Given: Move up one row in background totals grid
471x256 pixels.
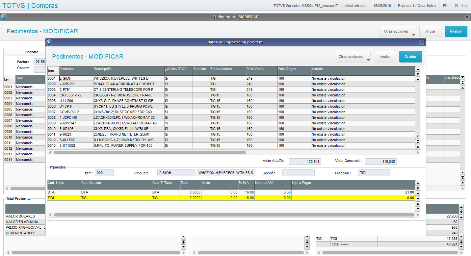Looking at the screenshot, I should 461,217.
